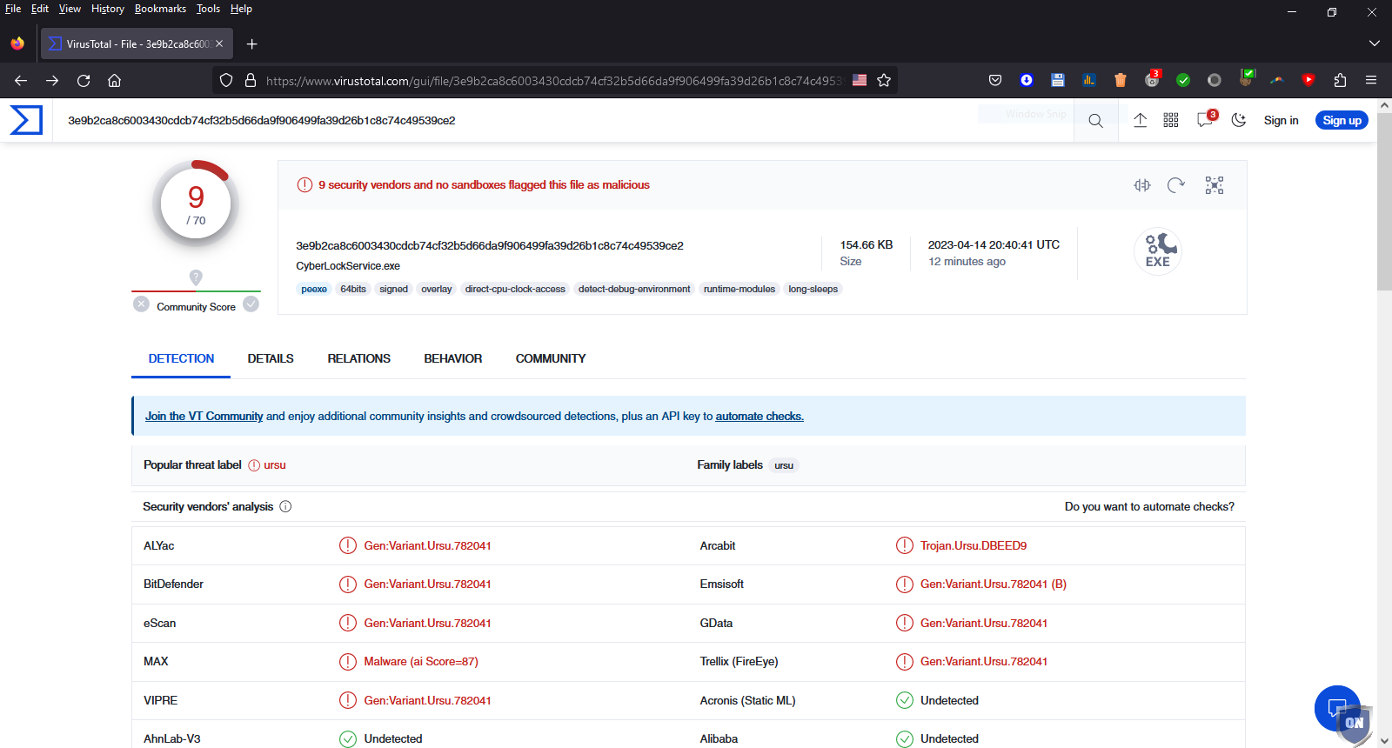
Task: Open the similar files graph icon
Action: pyautogui.click(x=1214, y=185)
